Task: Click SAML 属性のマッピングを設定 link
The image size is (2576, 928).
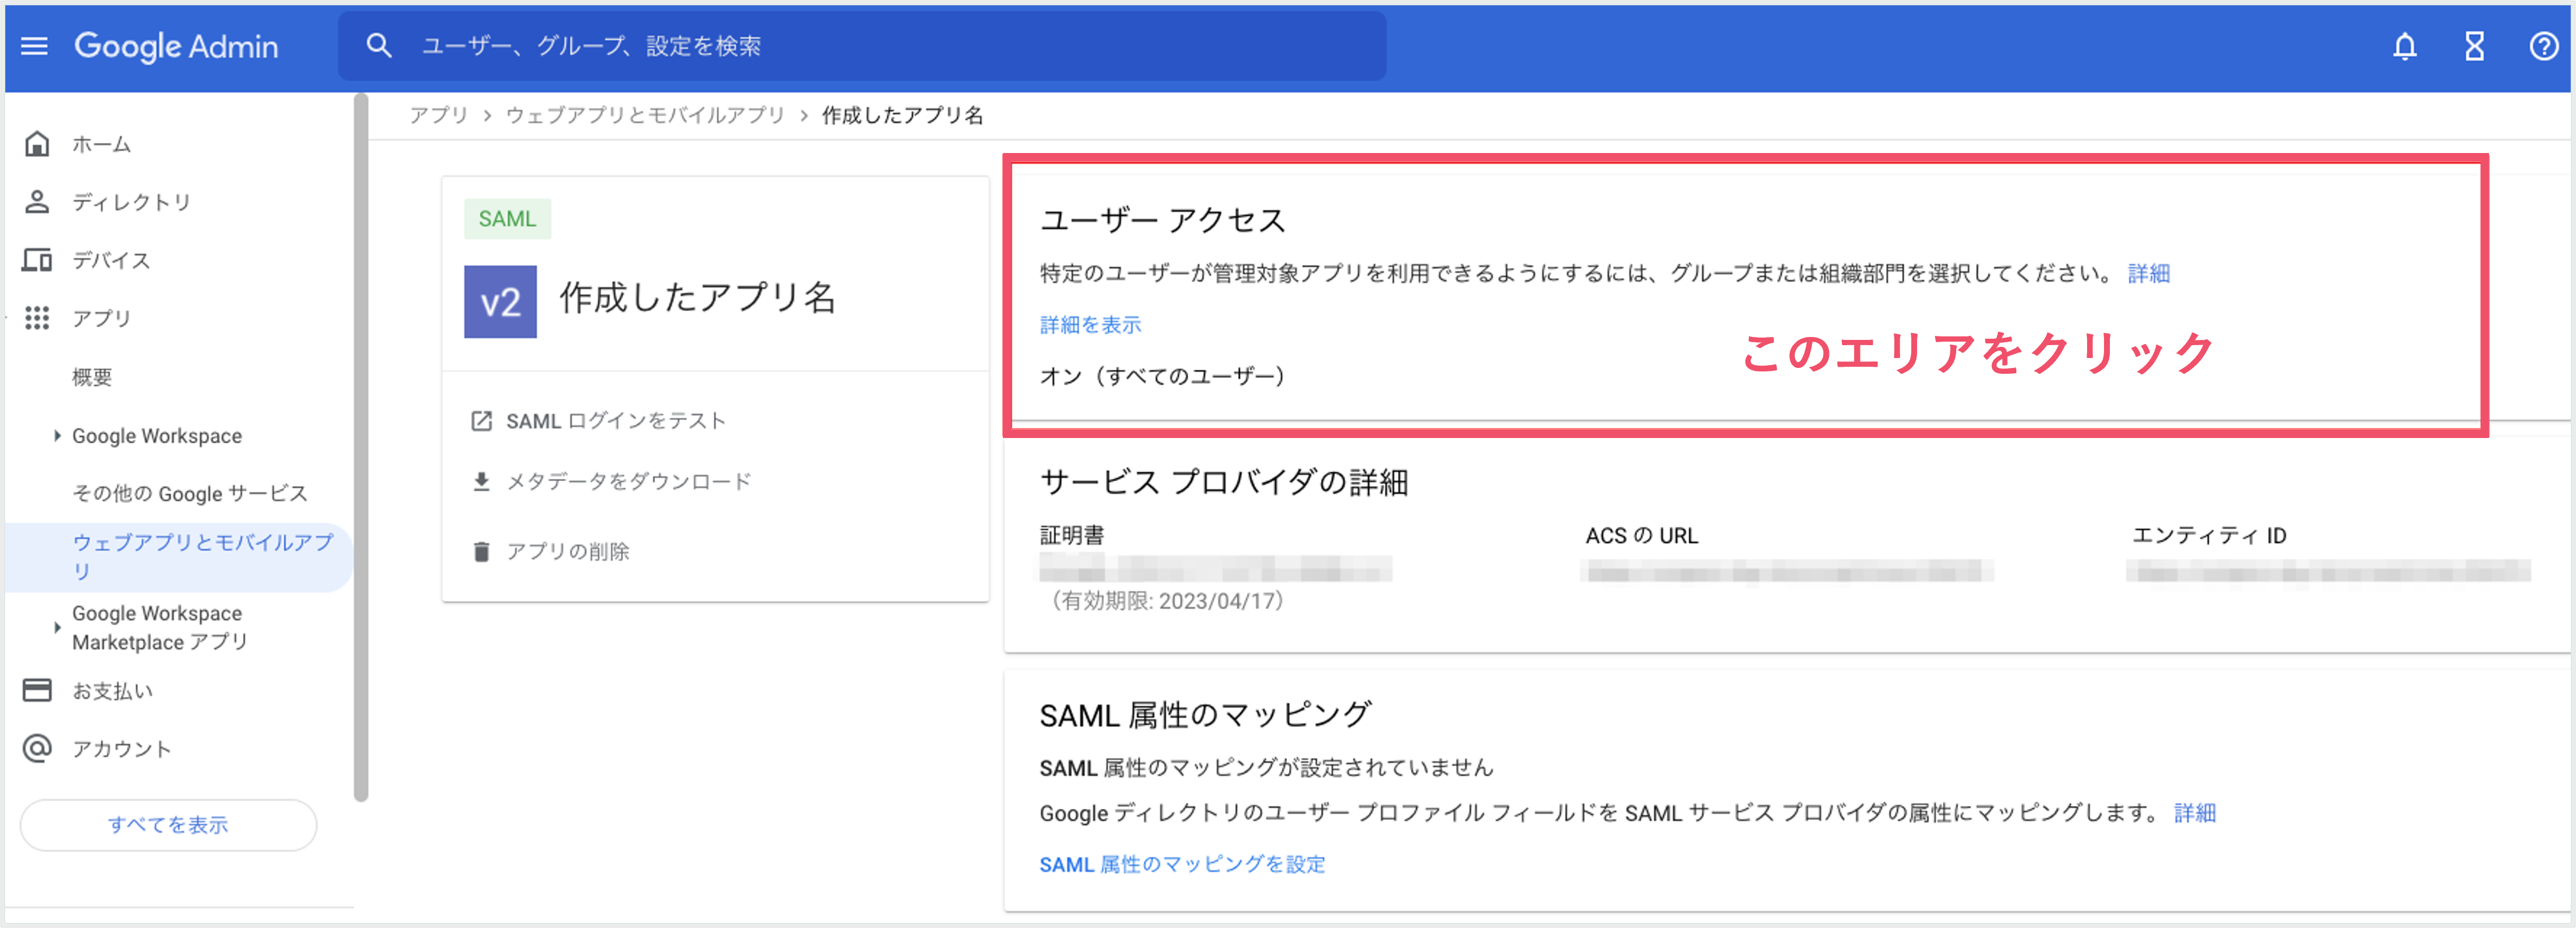Action: [x=1182, y=864]
